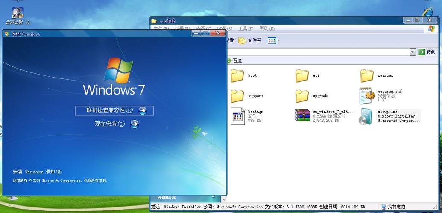The height and width of the screenshot is (213, 442).
Task: Open the support folder icon
Action: pos(237,96)
